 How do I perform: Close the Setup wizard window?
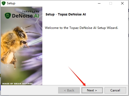tap(122, 3)
